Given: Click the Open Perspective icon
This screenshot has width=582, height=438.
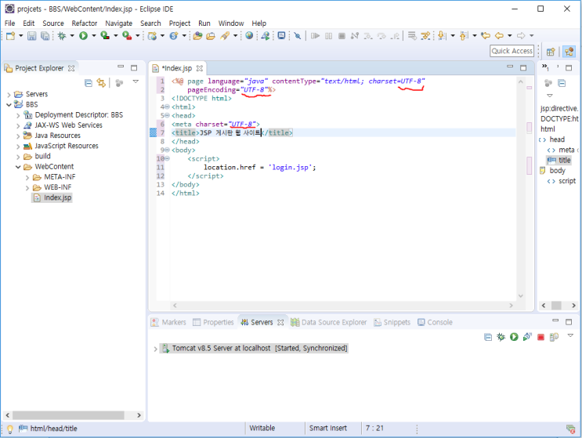Looking at the screenshot, I should point(551,52).
